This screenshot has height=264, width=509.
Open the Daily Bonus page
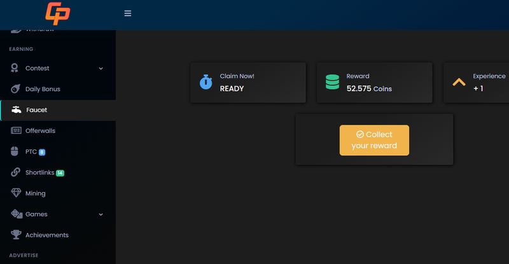[x=58, y=89]
